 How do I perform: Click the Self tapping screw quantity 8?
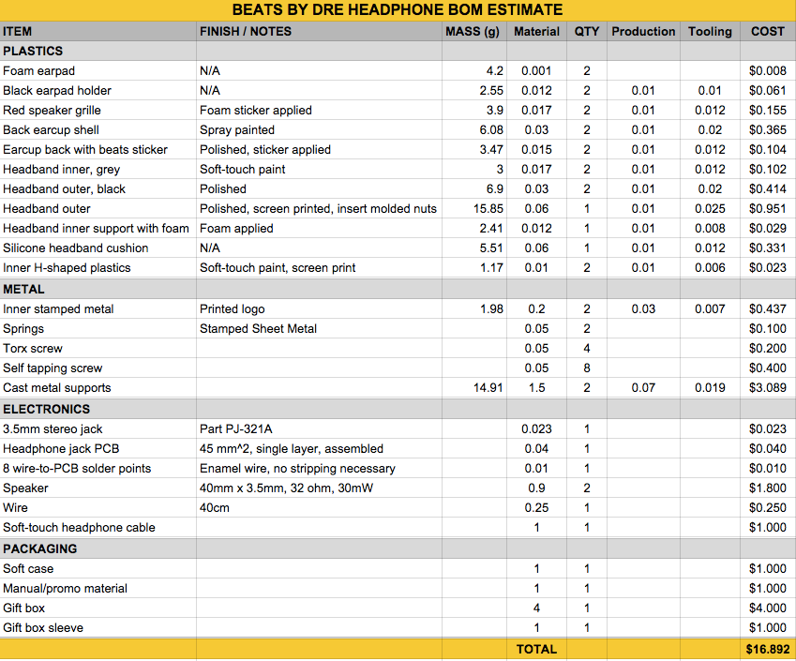pyautogui.click(x=586, y=368)
